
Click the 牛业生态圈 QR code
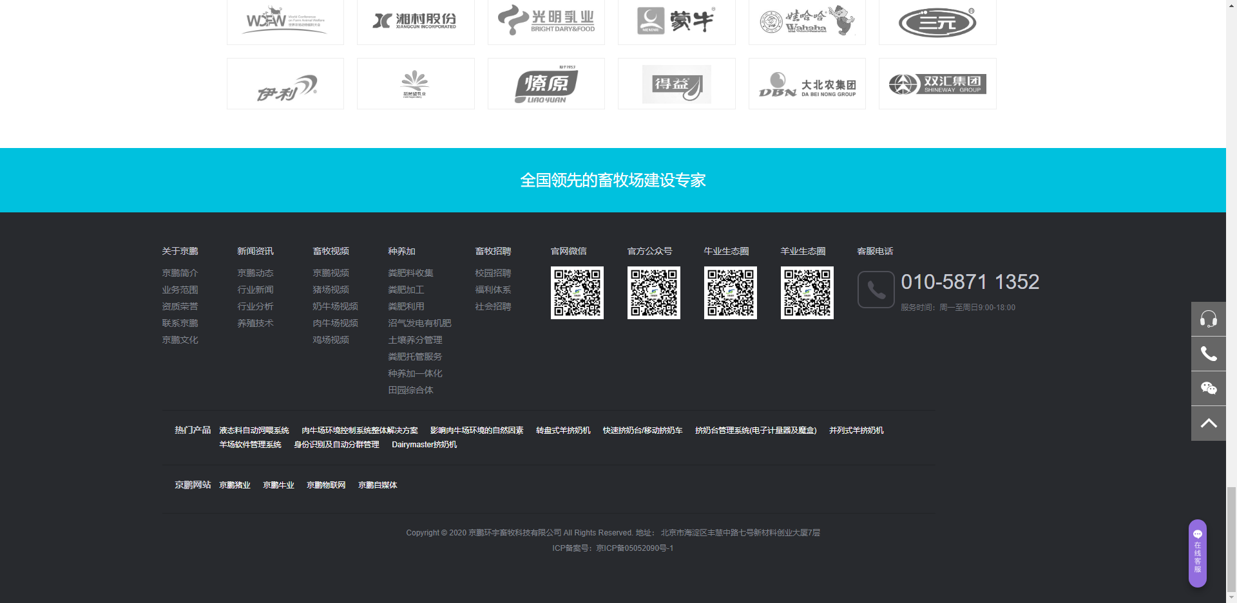coord(731,293)
